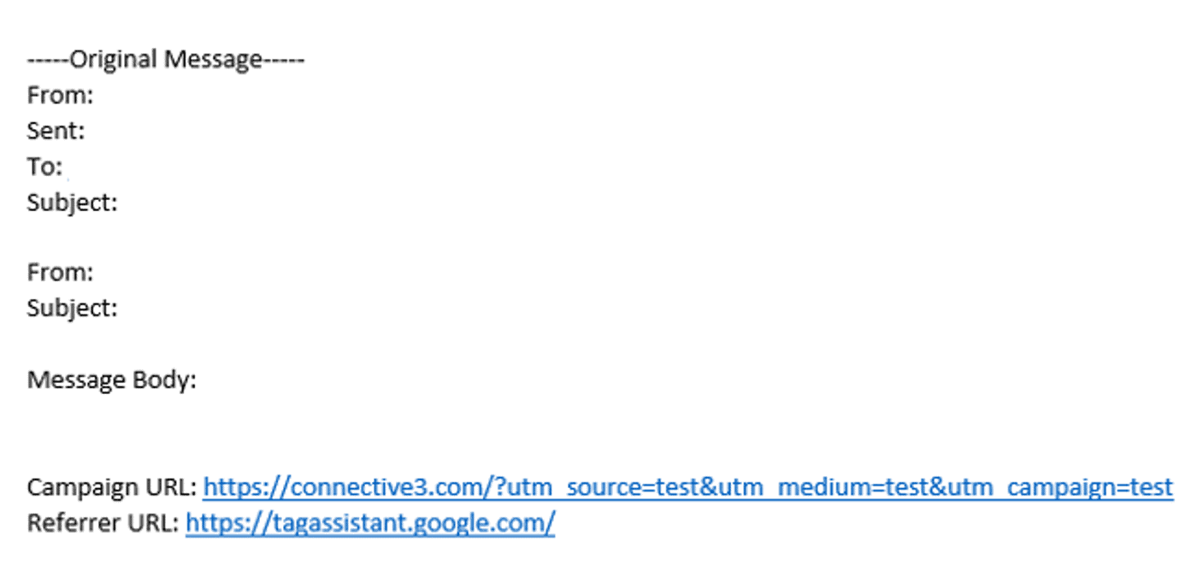Screen dimensions: 1197x565
Task: Click the "Subject:" label directly below To
Action: pyautogui.click(x=72, y=203)
